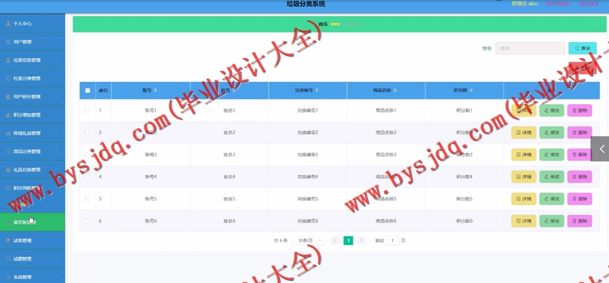Click 修改 for row 3

[x=552, y=155]
